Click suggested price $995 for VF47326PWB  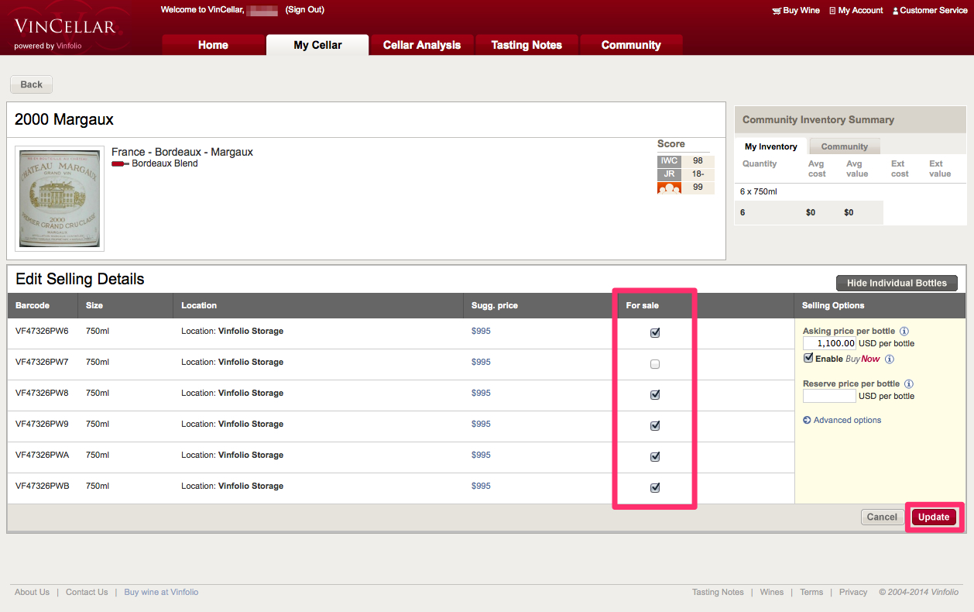[x=481, y=486]
